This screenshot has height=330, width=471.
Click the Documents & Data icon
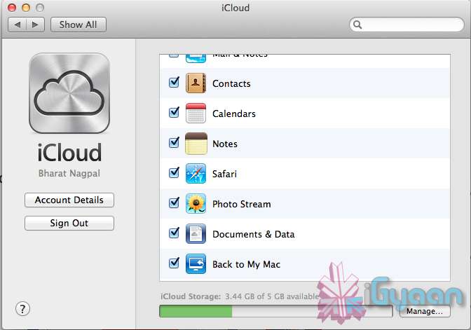(196, 234)
